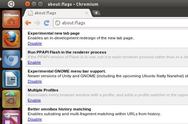
Task: Click 'Multiple Profiles' heading
Action: (x=43, y=90)
